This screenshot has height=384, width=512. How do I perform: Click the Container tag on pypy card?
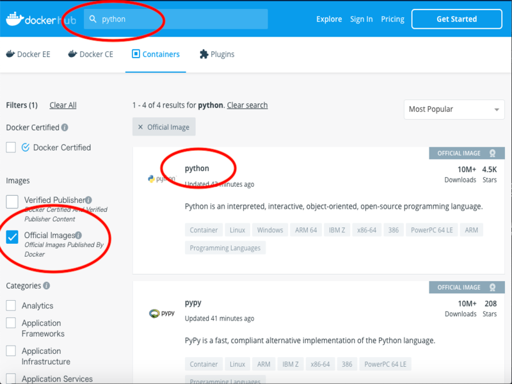tap(204, 364)
